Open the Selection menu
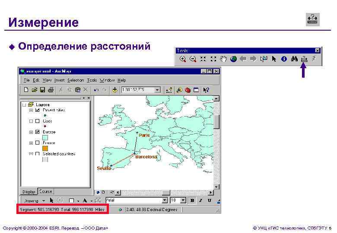337x233 pixels. click(x=76, y=80)
